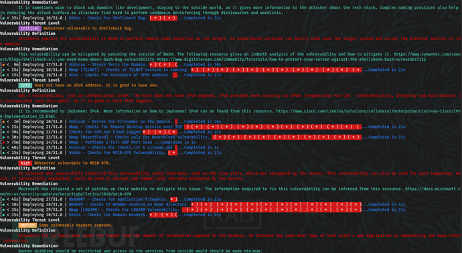Image resolution: width=462 pixels, height=253 pixels.
Task: Select 'Uniscan - Checks for robots.txt & sitemap.xml'
Action: click(x=121, y=147)
